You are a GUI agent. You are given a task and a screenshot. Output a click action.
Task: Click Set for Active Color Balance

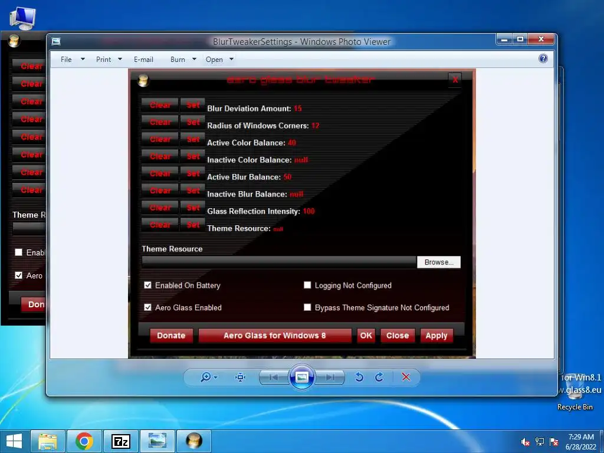pyautogui.click(x=193, y=139)
